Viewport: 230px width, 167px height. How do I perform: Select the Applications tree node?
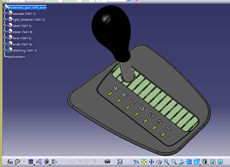coord(16,57)
